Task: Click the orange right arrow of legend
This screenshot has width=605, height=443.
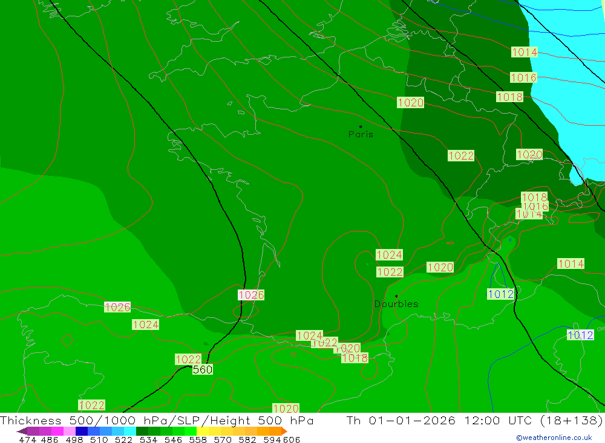Action: click(284, 431)
